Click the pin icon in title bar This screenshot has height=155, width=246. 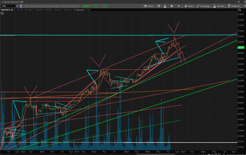coord(239,2)
